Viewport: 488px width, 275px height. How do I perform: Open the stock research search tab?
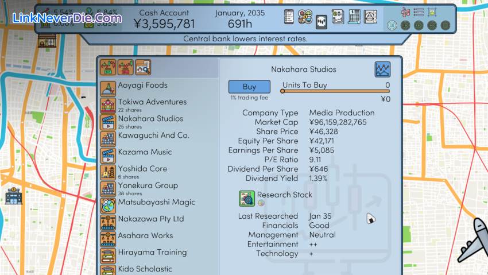click(x=143, y=68)
